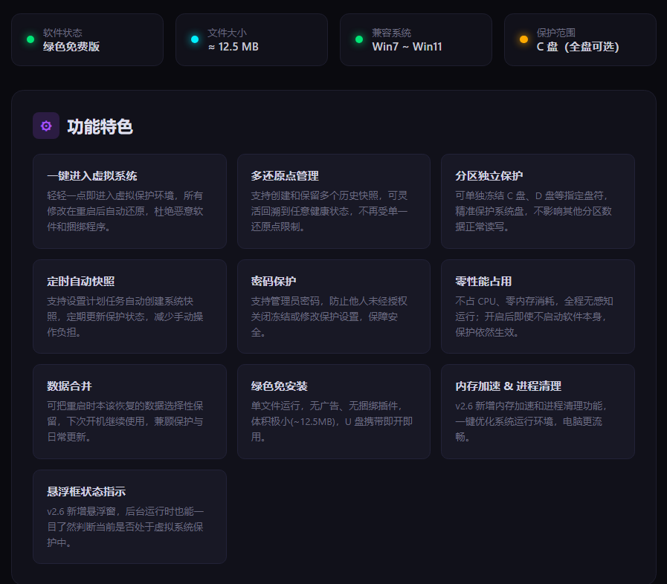
Task: Click description starting 不占 CPU、零内存消耗
Action: (x=535, y=317)
